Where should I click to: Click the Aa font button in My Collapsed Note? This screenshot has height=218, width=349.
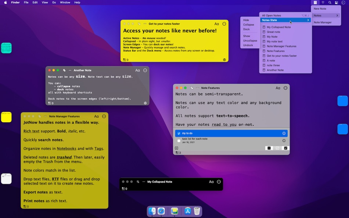pyautogui.click(x=211, y=182)
